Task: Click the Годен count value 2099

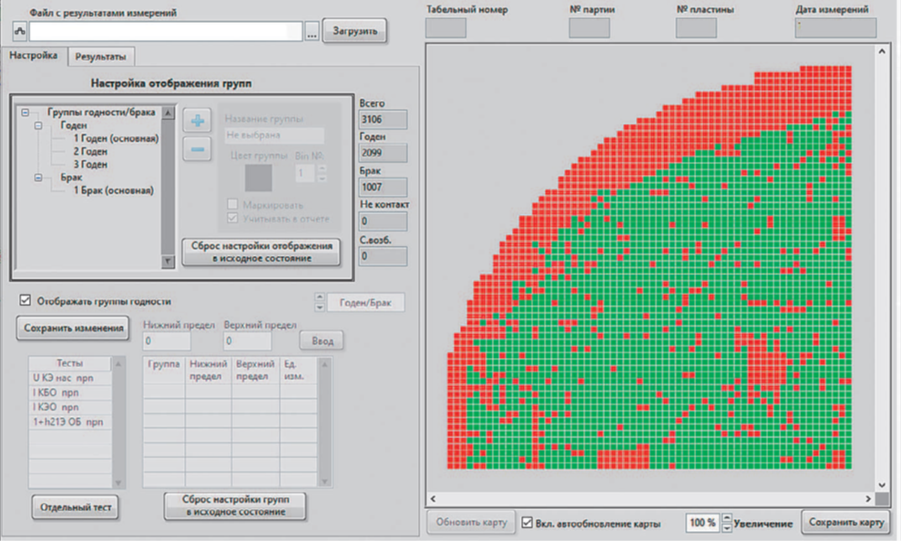Action: [383, 153]
